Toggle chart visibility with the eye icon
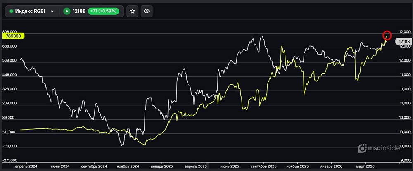The height and width of the screenshot is (171, 413). (147, 12)
